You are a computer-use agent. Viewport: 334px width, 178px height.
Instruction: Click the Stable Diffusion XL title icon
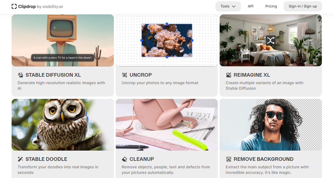(20, 75)
